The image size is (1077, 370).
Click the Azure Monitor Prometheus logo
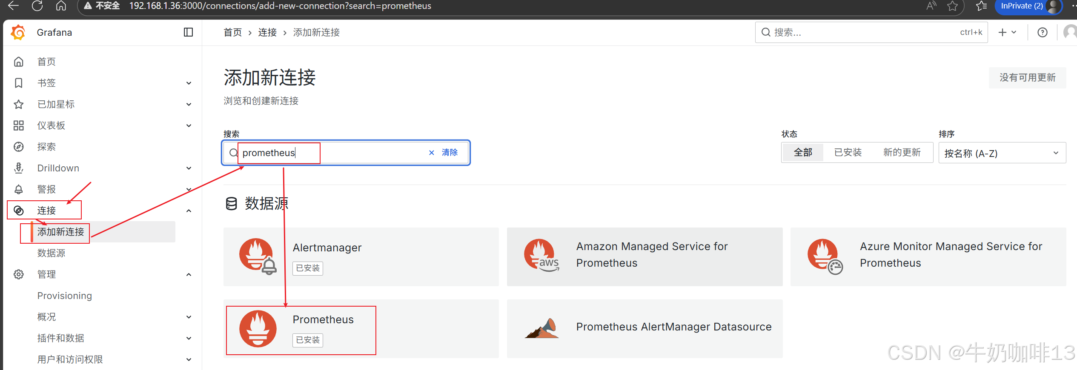point(825,256)
